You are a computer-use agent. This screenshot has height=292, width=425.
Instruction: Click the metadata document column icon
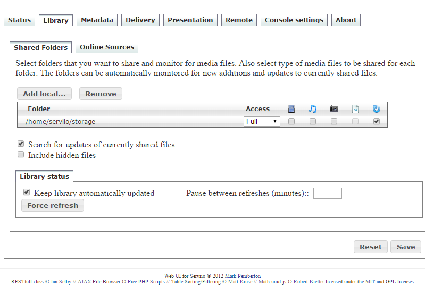[355, 109]
